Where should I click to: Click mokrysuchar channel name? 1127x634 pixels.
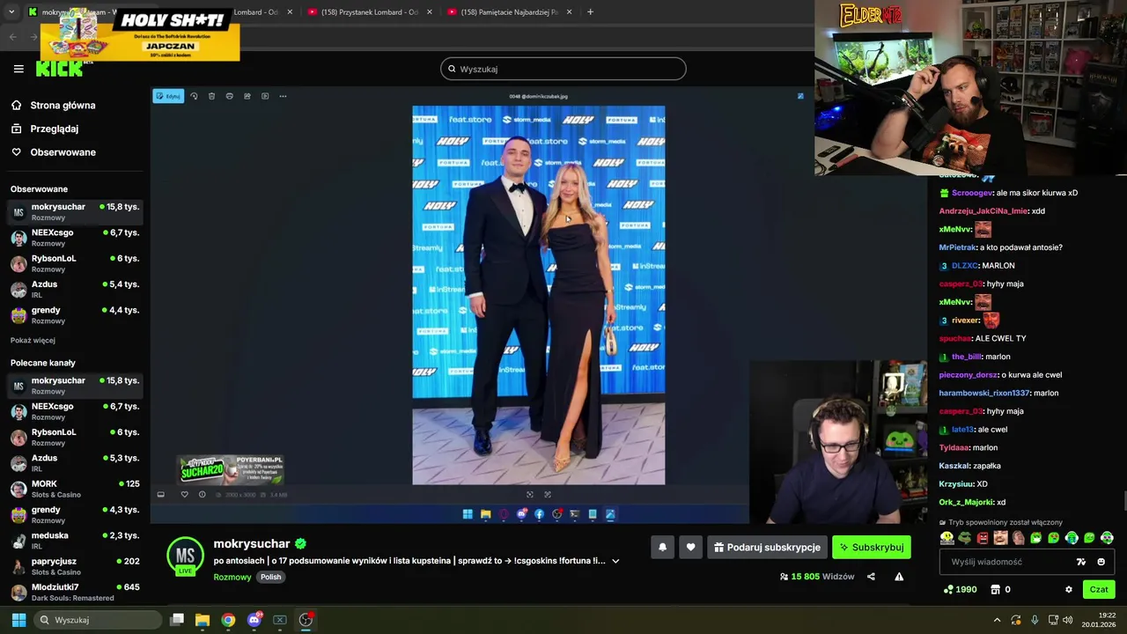click(252, 544)
